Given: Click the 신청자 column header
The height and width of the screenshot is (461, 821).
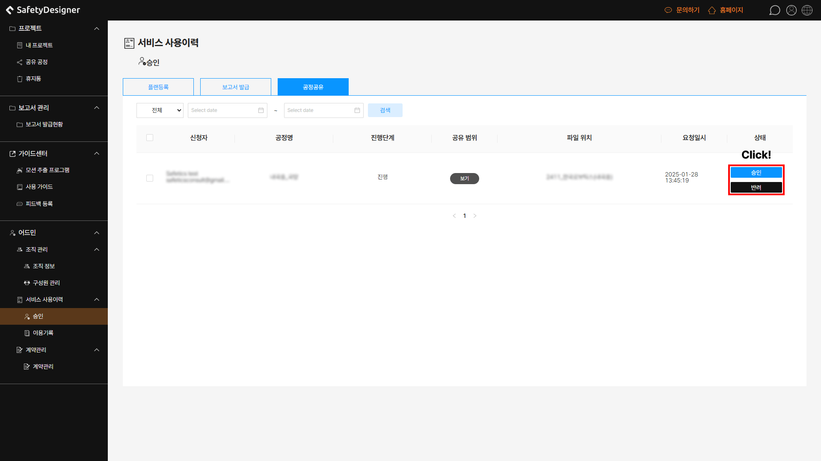Looking at the screenshot, I should [199, 138].
